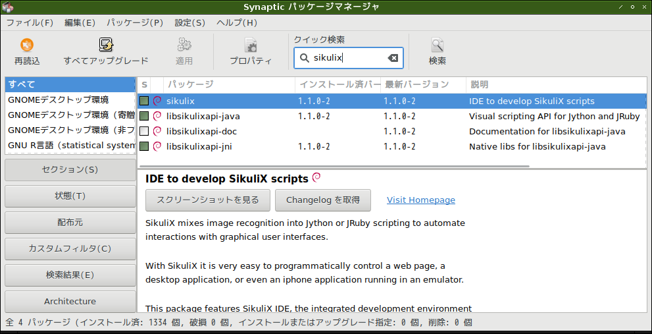Screen dimensions: 652x334
Task: Switch filter to 状態(T)
Action: 70,196
